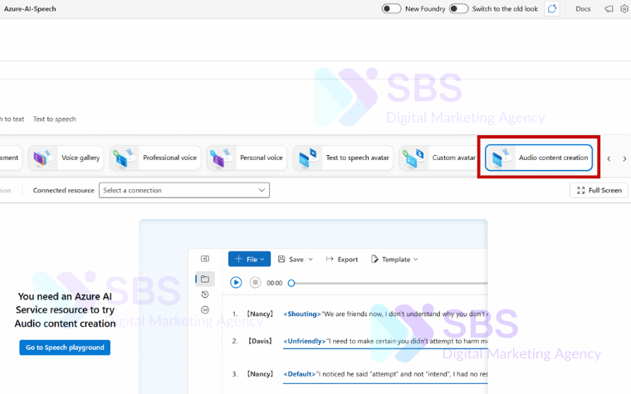
Task: Click the Audio content creation icon
Action: click(501, 158)
